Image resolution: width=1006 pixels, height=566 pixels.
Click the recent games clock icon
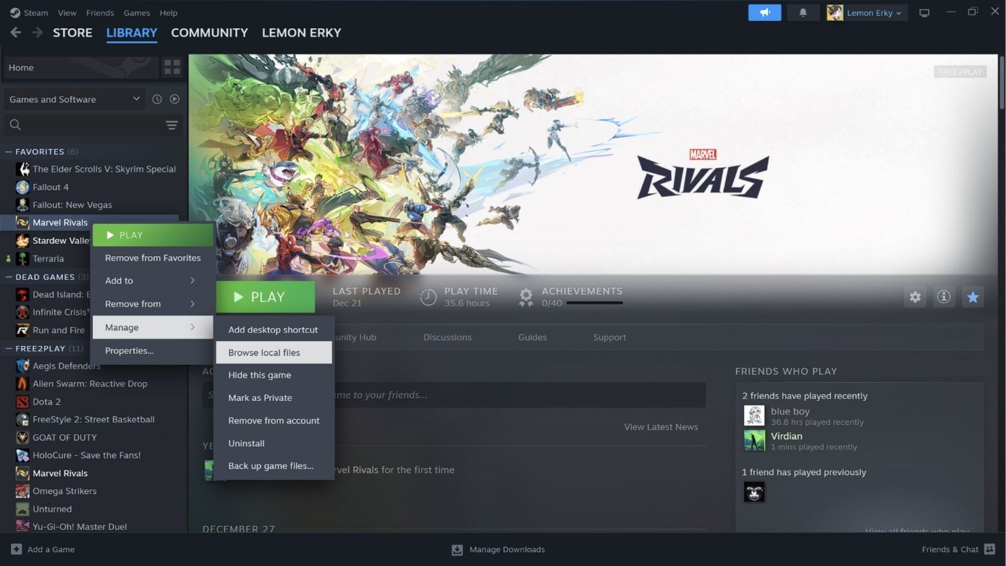(x=157, y=99)
